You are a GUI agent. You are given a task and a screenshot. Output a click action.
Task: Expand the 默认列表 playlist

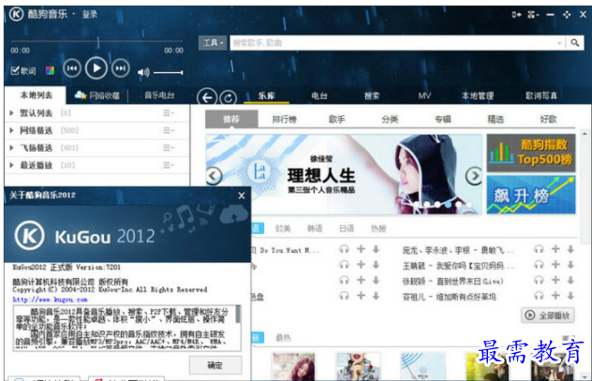[x=11, y=112]
